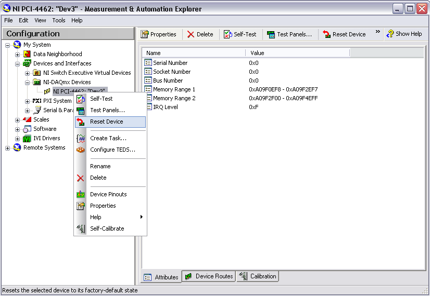Expand NI Switch Executive Virtual Devices node
The image size is (430, 296).
(27, 73)
